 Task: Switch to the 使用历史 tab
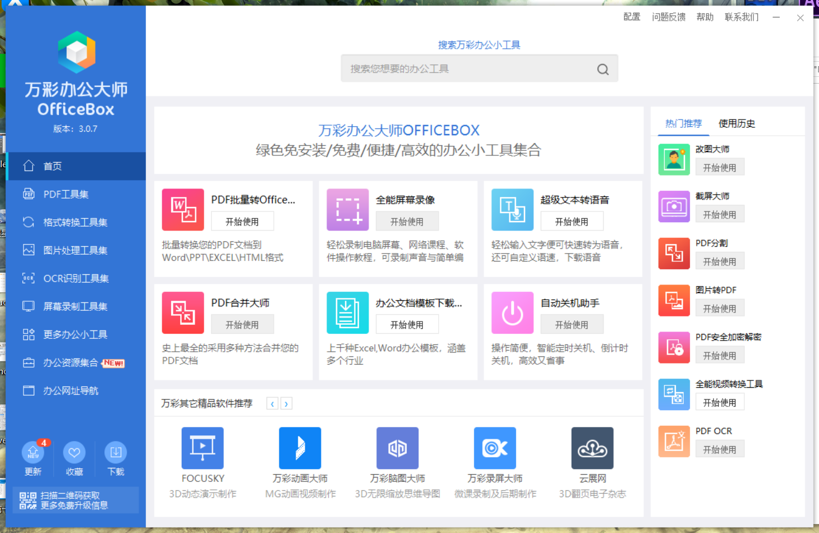tap(737, 123)
